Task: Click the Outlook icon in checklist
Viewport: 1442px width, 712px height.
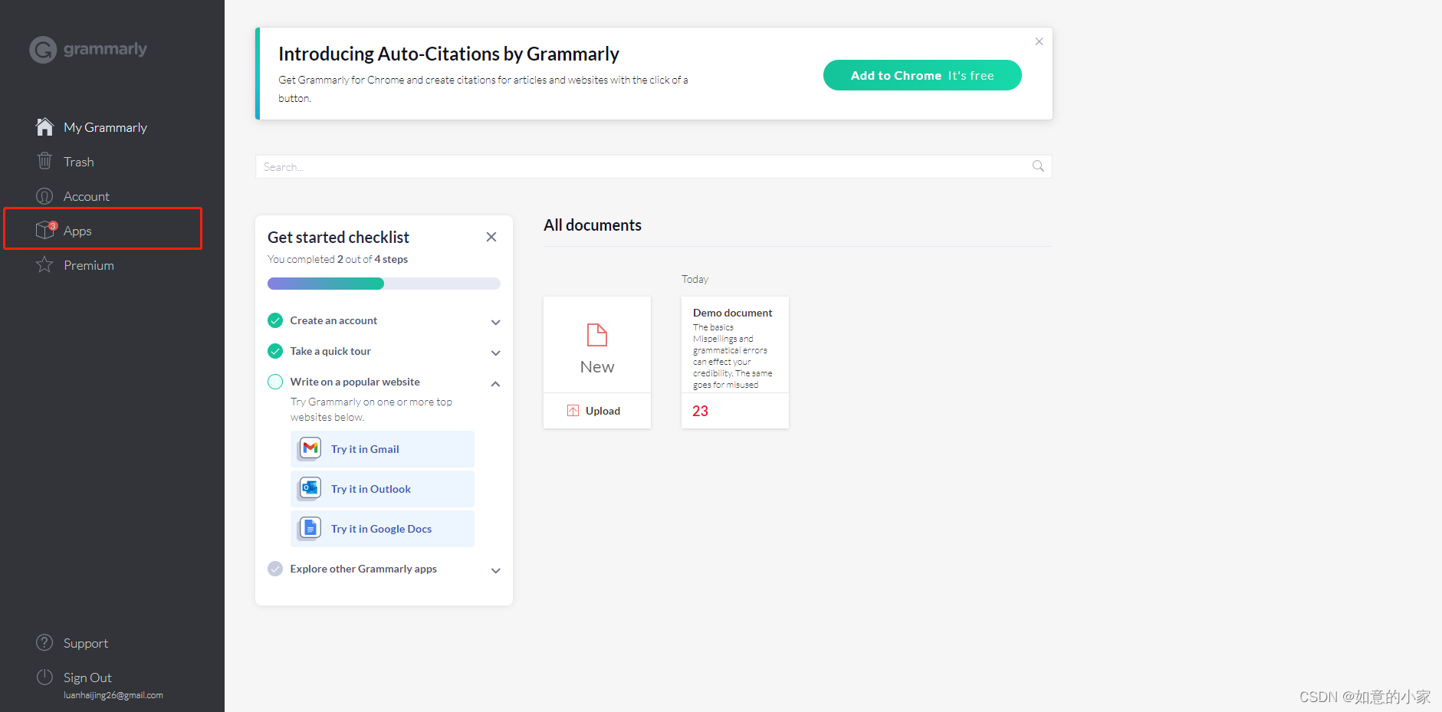Action: coord(310,488)
